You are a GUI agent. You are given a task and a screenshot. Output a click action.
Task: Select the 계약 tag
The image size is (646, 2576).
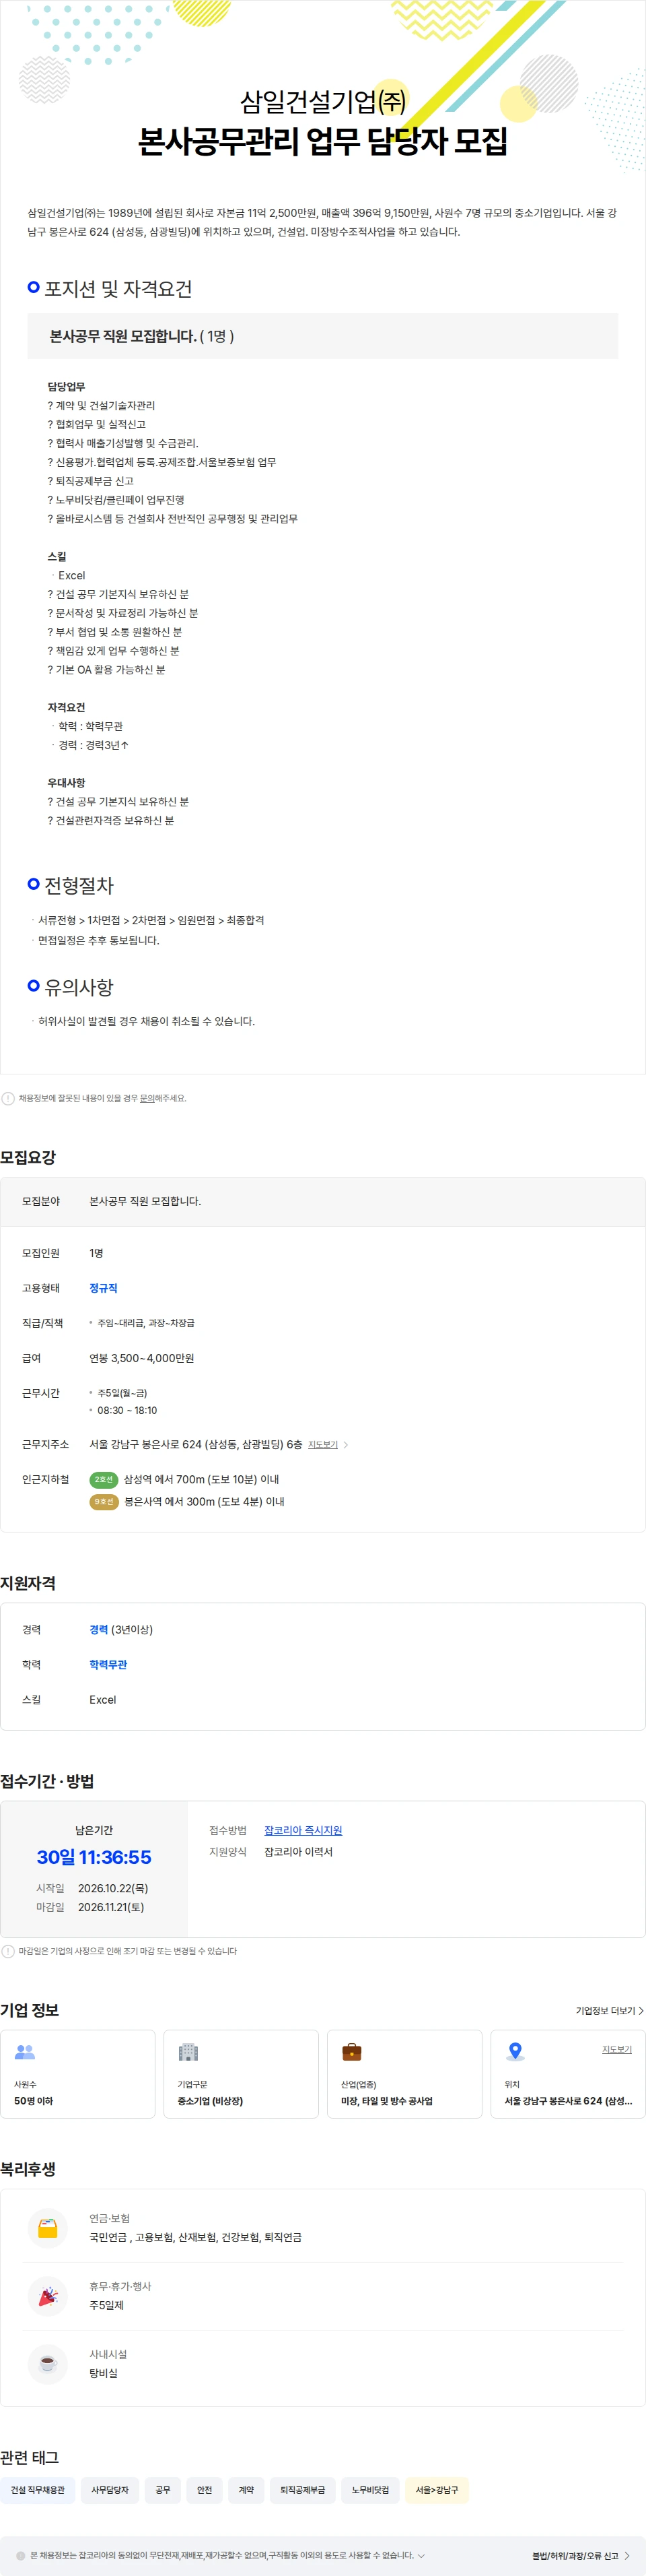pos(246,2490)
